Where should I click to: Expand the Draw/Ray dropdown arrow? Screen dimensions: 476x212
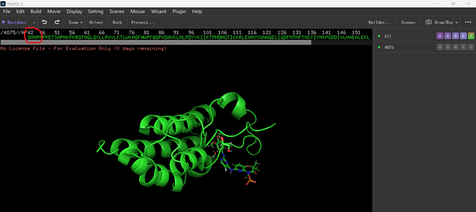[457, 22]
